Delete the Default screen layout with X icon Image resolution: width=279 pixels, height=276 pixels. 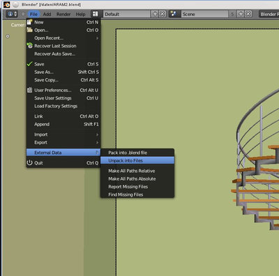[x=163, y=14]
